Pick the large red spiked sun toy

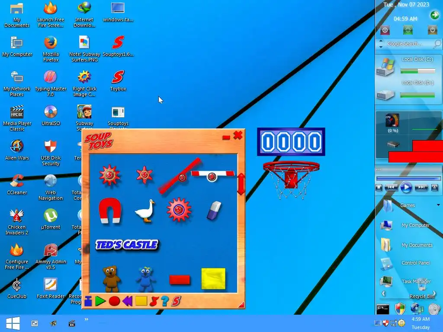[x=109, y=176]
